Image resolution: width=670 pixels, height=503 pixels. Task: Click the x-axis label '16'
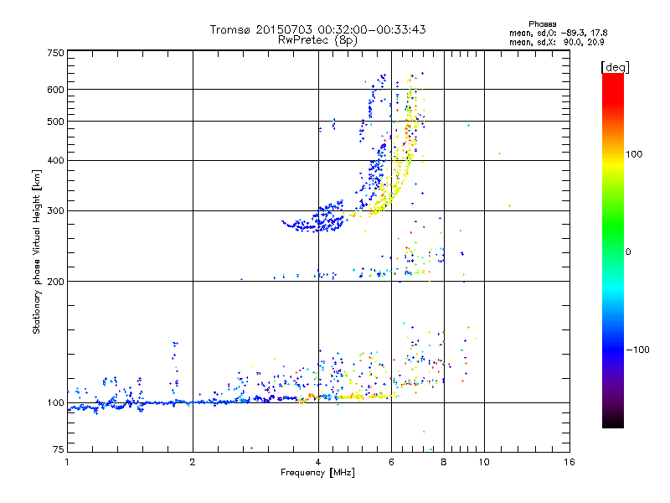coord(569,462)
